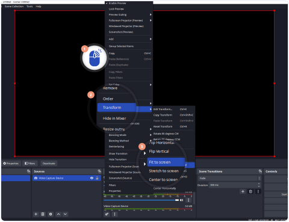Delete scene transition with trash icon
The width and height of the screenshot is (289, 222).
pyautogui.click(x=250, y=191)
